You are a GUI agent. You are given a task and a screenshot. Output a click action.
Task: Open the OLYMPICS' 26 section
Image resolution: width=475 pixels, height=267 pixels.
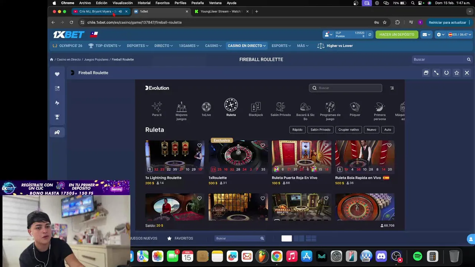[67, 46]
